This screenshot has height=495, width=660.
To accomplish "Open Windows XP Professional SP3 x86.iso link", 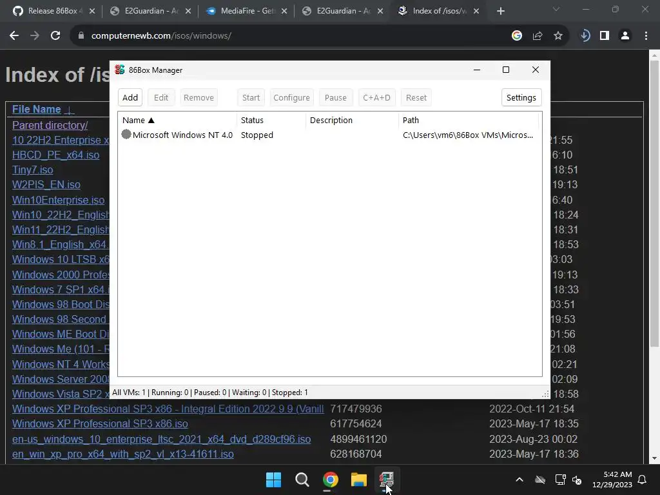I will click(100, 424).
